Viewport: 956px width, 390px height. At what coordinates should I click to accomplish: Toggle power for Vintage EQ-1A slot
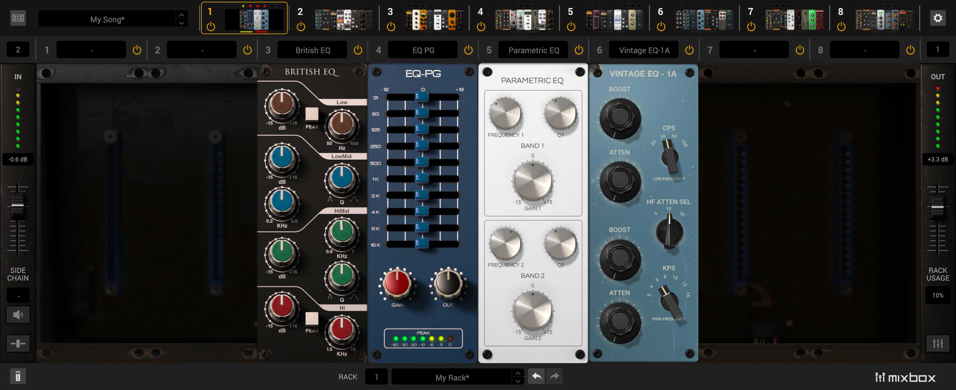tap(689, 50)
